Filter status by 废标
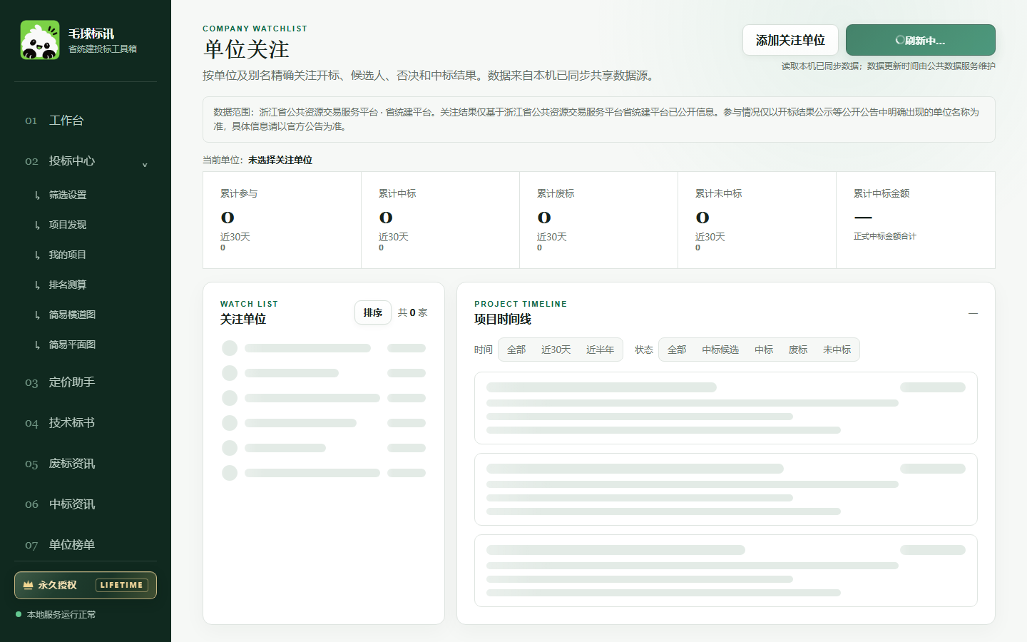The height and width of the screenshot is (642, 1027). (x=798, y=350)
